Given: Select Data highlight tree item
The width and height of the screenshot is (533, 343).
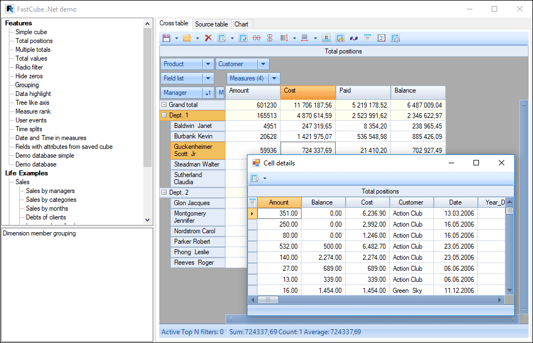Looking at the screenshot, I should (x=33, y=94).
